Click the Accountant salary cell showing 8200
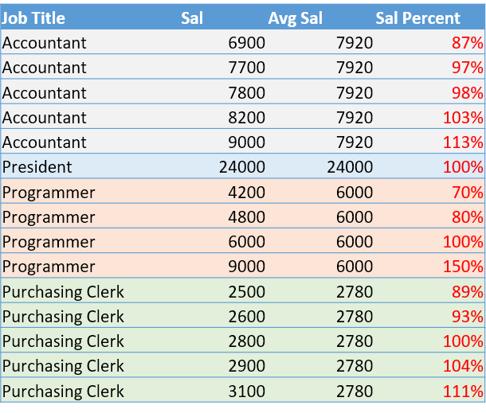 click(248, 118)
